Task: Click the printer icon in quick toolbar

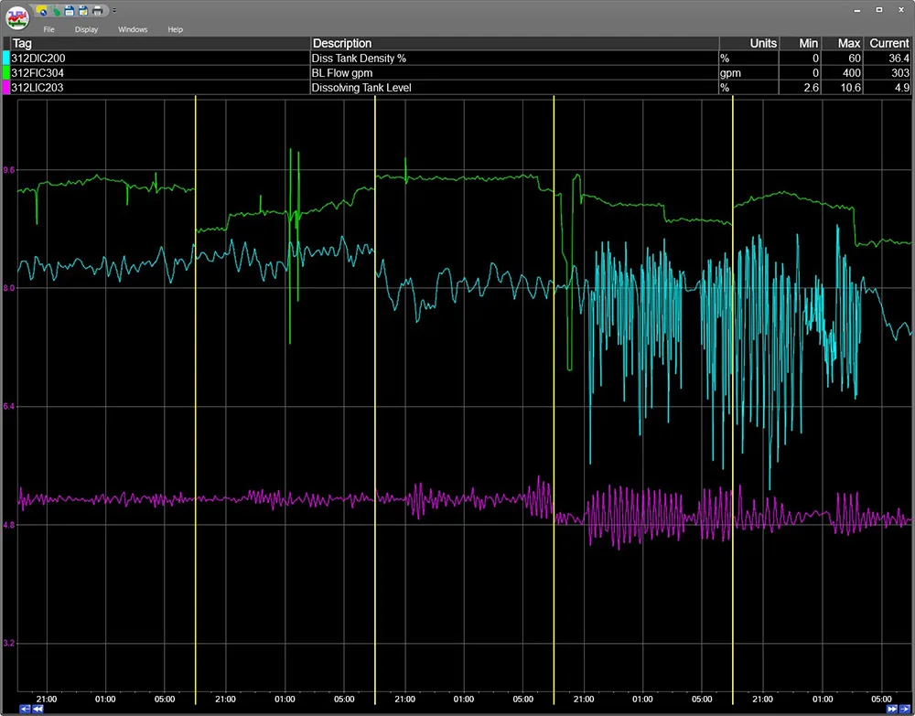Action: click(97, 10)
